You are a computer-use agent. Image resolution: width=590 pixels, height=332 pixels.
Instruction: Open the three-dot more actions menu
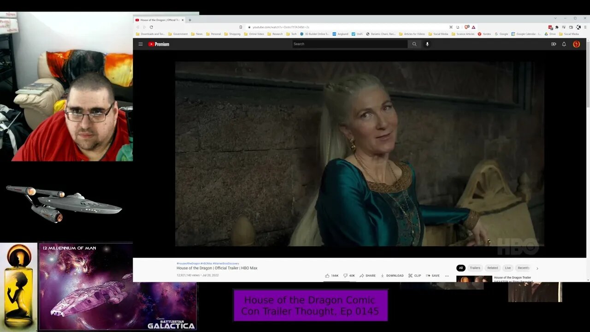pyautogui.click(x=447, y=276)
